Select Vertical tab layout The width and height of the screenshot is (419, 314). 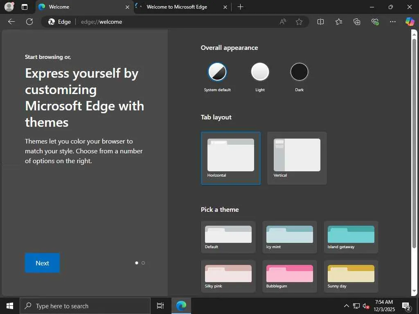pos(297,158)
